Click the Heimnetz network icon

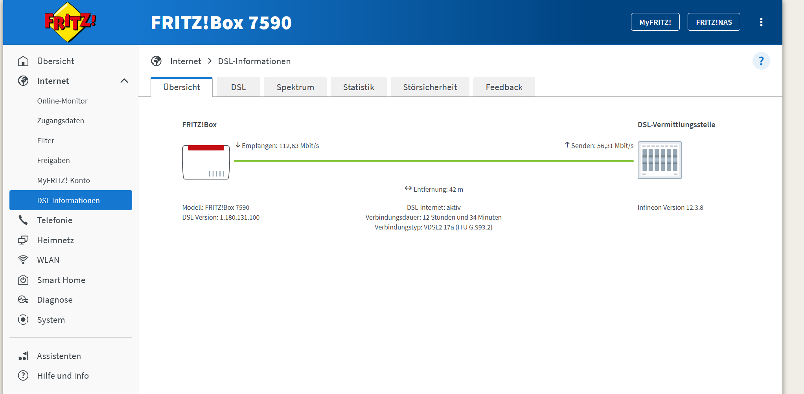click(23, 240)
